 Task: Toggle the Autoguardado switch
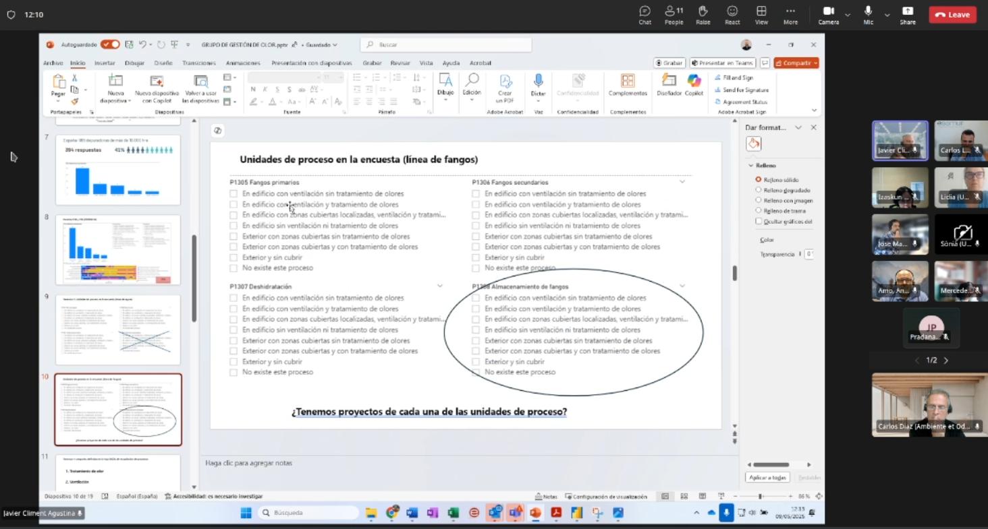(110, 44)
